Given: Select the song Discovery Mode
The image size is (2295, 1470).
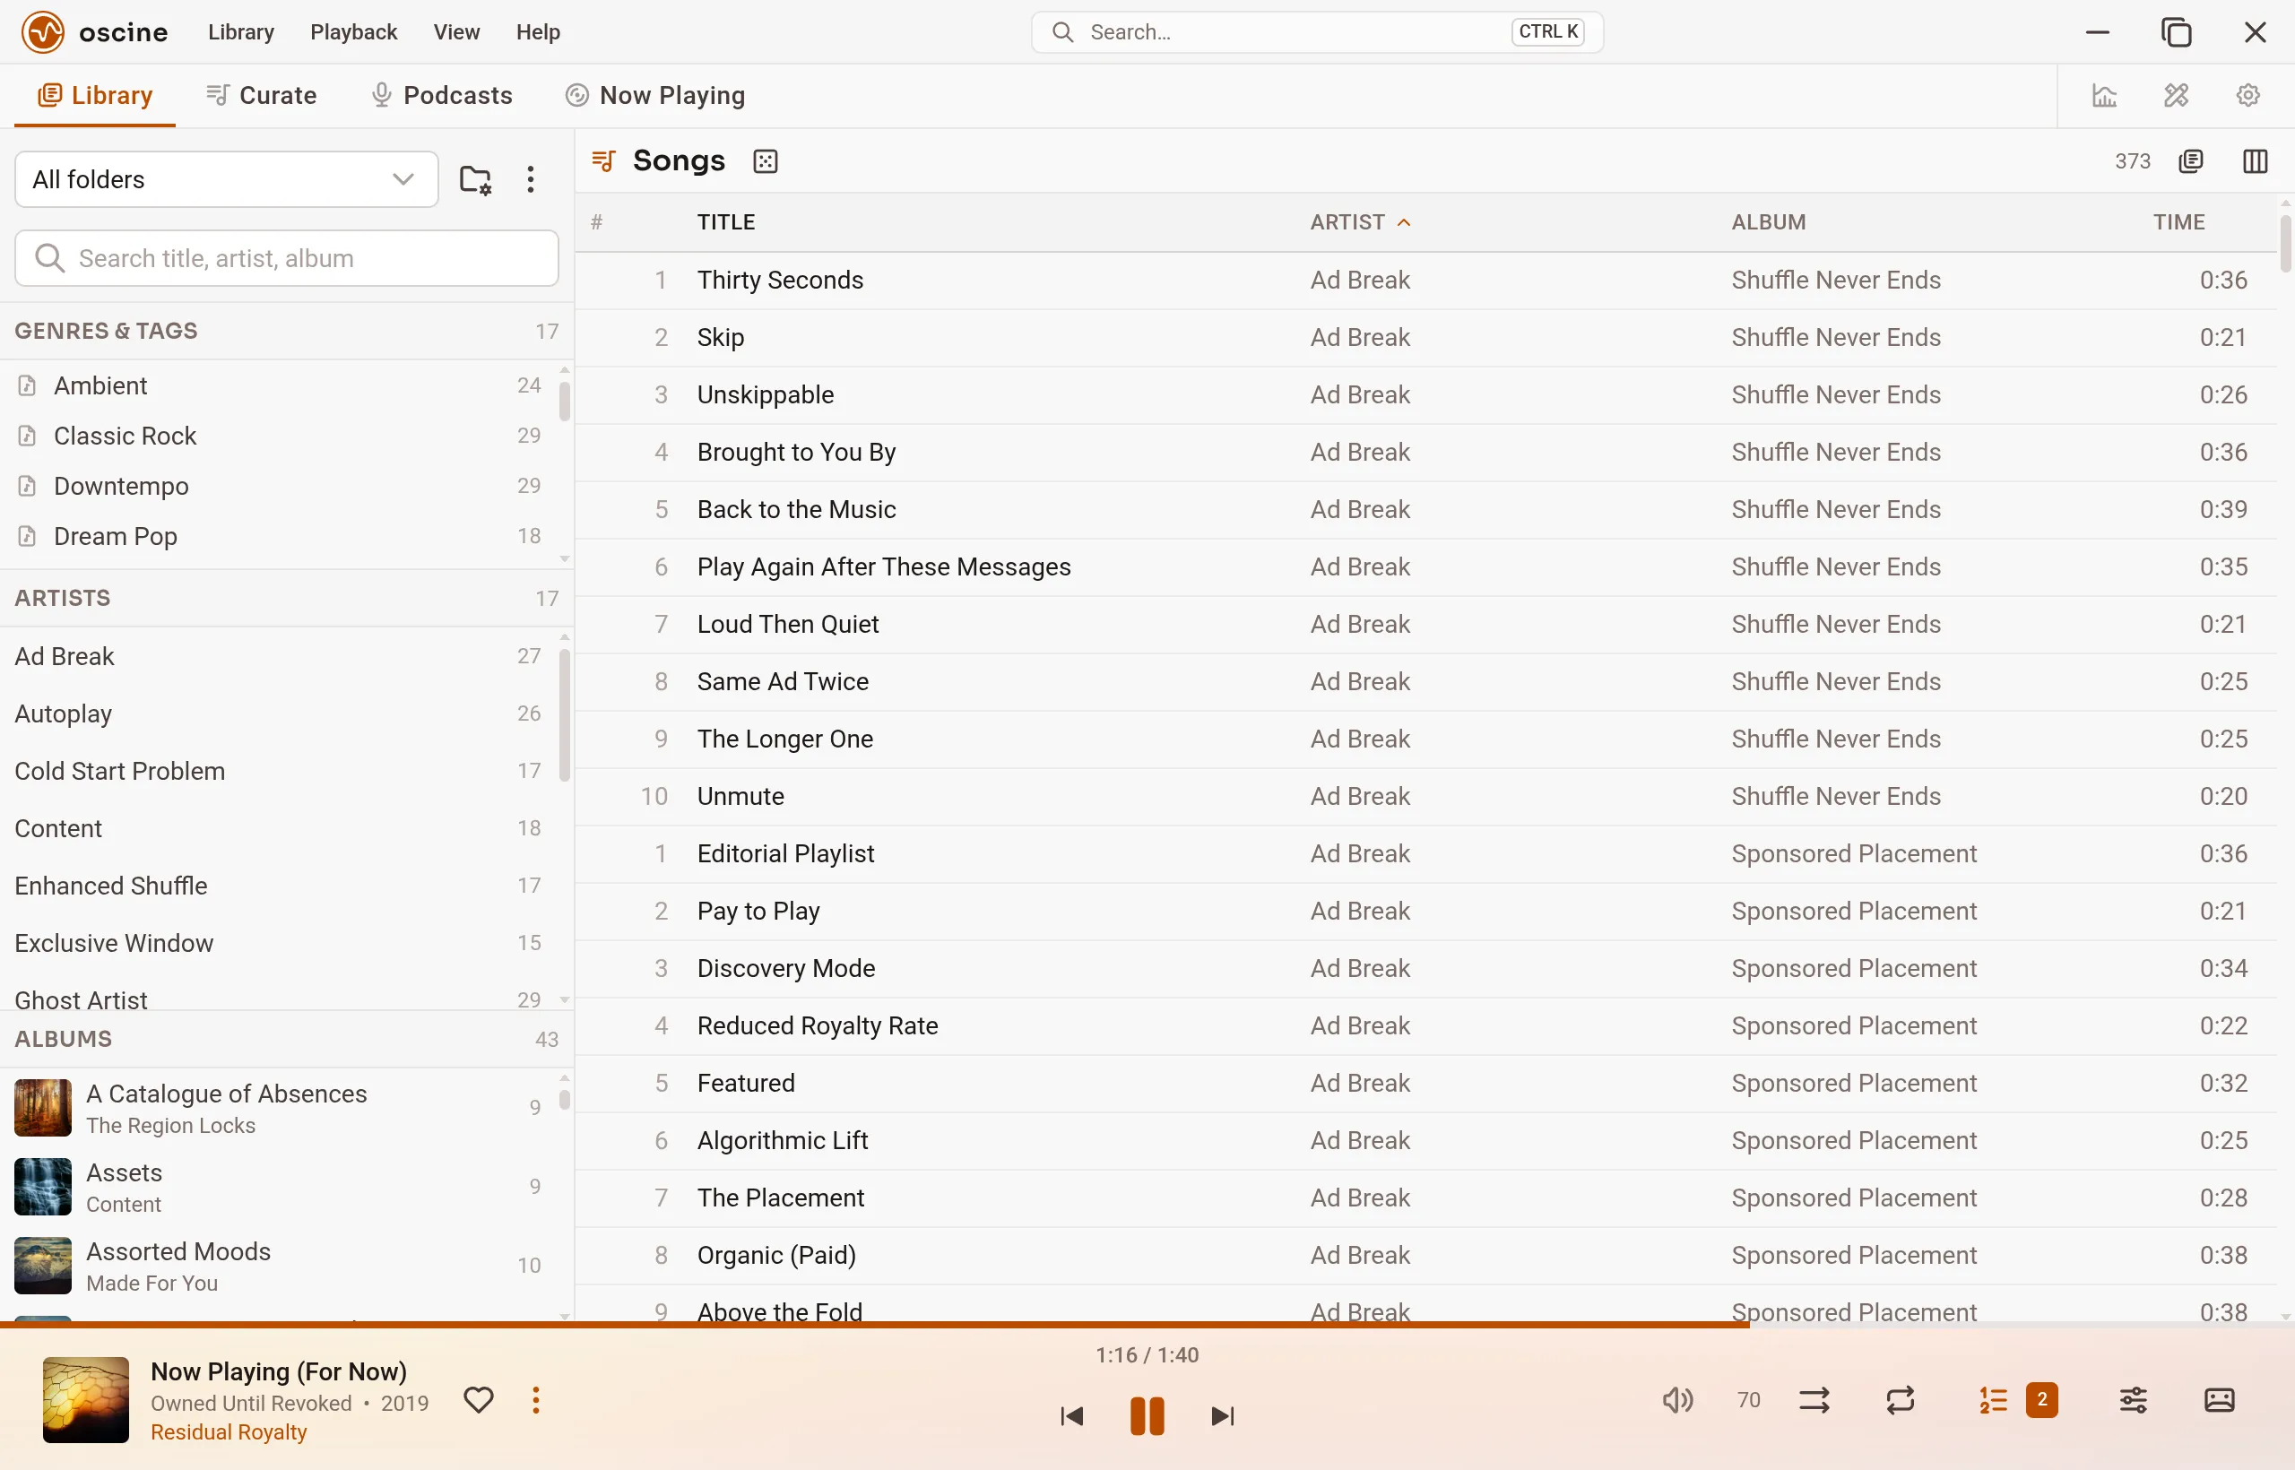Looking at the screenshot, I should (1426, 969).
